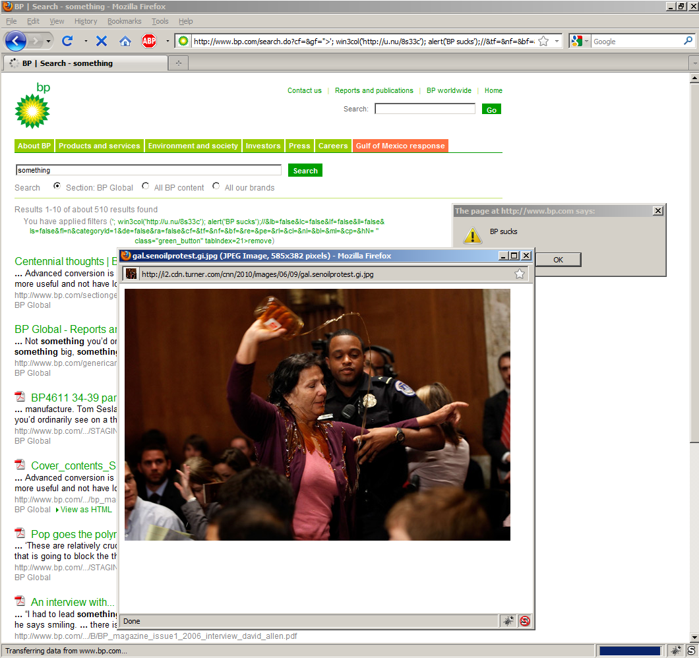Click the oil protest photo in popup
699x658 pixels.
pos(317,415)
